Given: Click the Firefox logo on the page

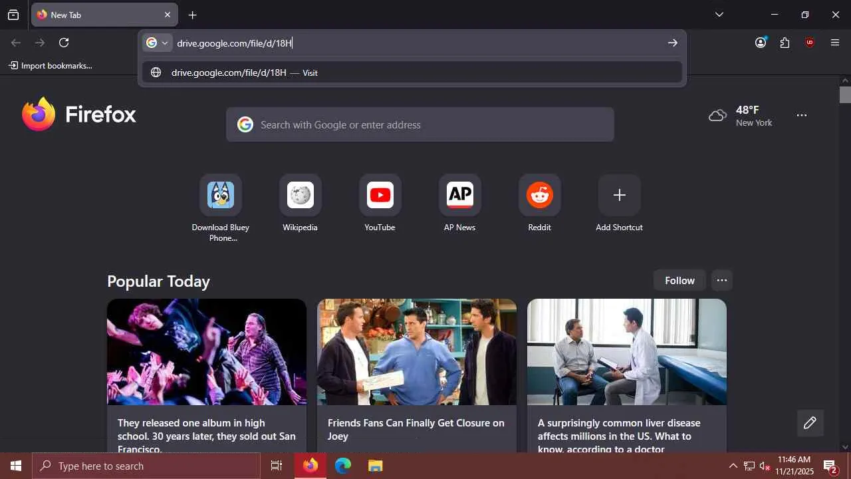Looking at the screenshot, I should [79, 114].
